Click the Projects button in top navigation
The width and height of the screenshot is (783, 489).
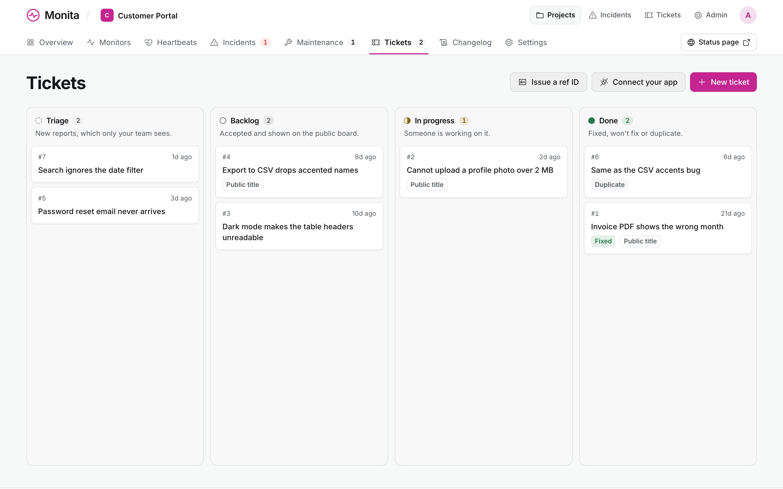(555, 15)
